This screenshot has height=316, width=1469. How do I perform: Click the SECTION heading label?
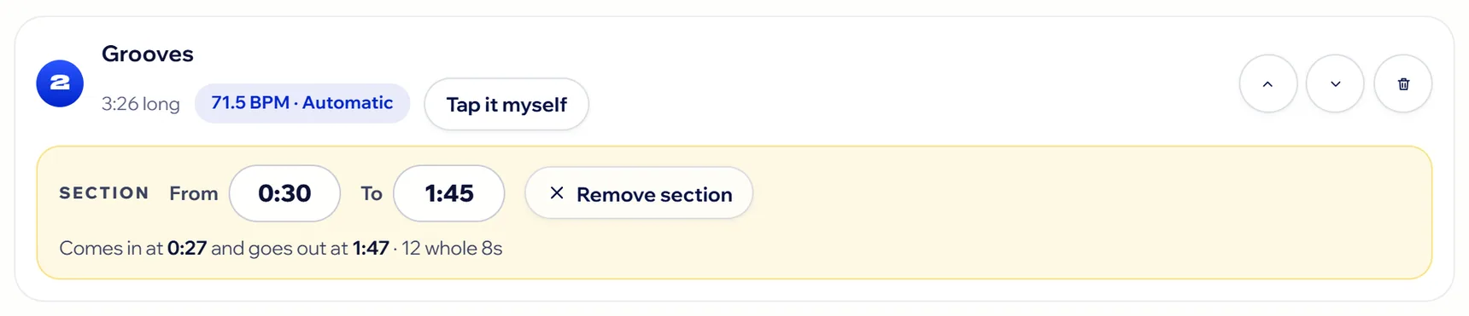(x=104, y=193)
